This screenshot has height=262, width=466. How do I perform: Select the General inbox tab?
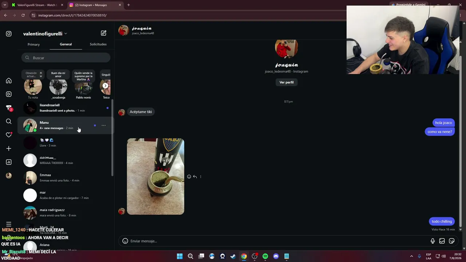coord(66,44)
